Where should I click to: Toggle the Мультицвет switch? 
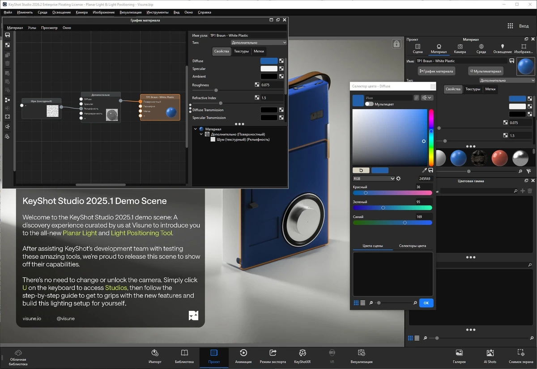click(x=369, y=104)
